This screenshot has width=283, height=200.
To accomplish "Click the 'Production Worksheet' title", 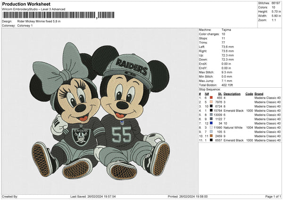I will pyautogui.click(x=26, y=4).
